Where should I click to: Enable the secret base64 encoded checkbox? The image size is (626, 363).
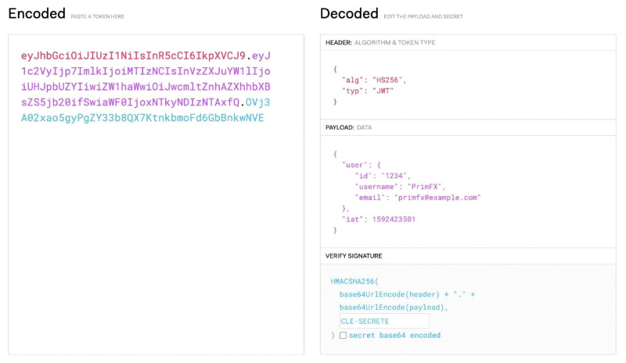tap(343, 336)
